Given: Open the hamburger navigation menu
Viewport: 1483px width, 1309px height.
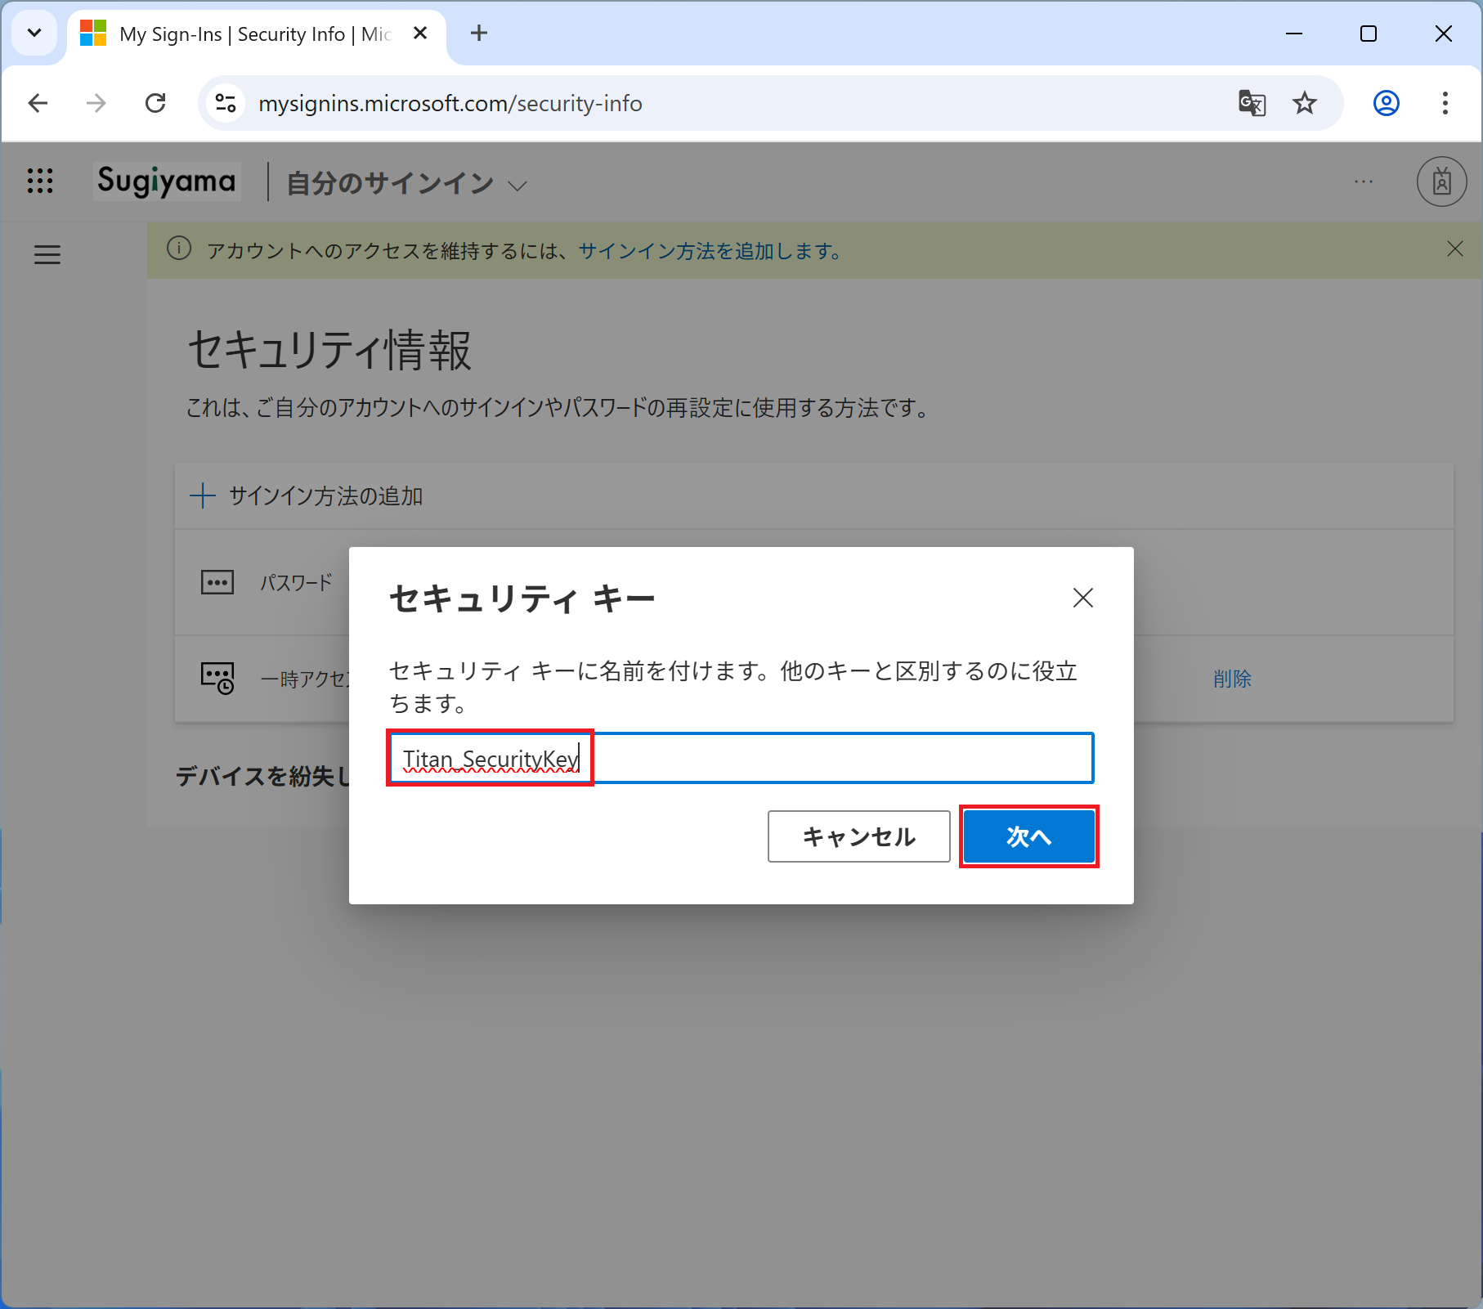Looking at the screenshot, I should click(47, 255).
